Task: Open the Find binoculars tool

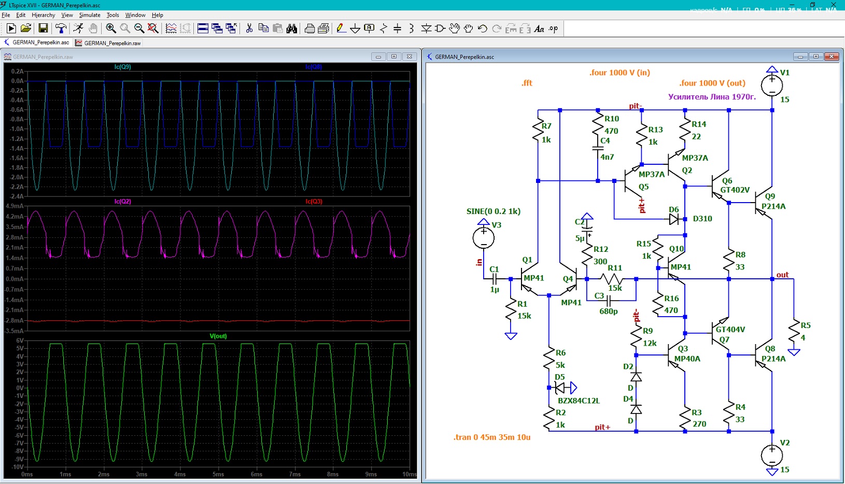Action: pyautogui.click(x=292, y=29)
